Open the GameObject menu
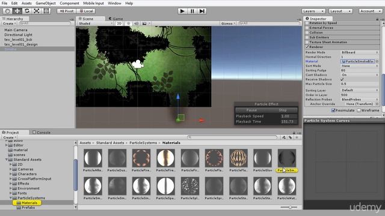 (x=46, y=3)
